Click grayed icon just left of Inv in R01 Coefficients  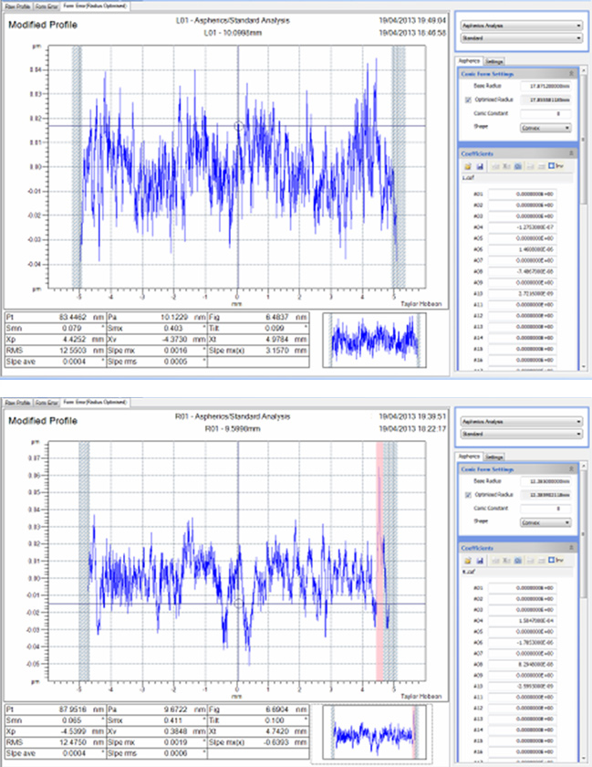[541, 560]
